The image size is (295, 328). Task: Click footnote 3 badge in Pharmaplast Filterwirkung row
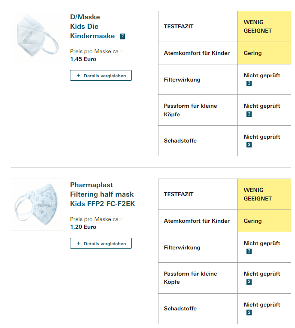pos(249,251)
